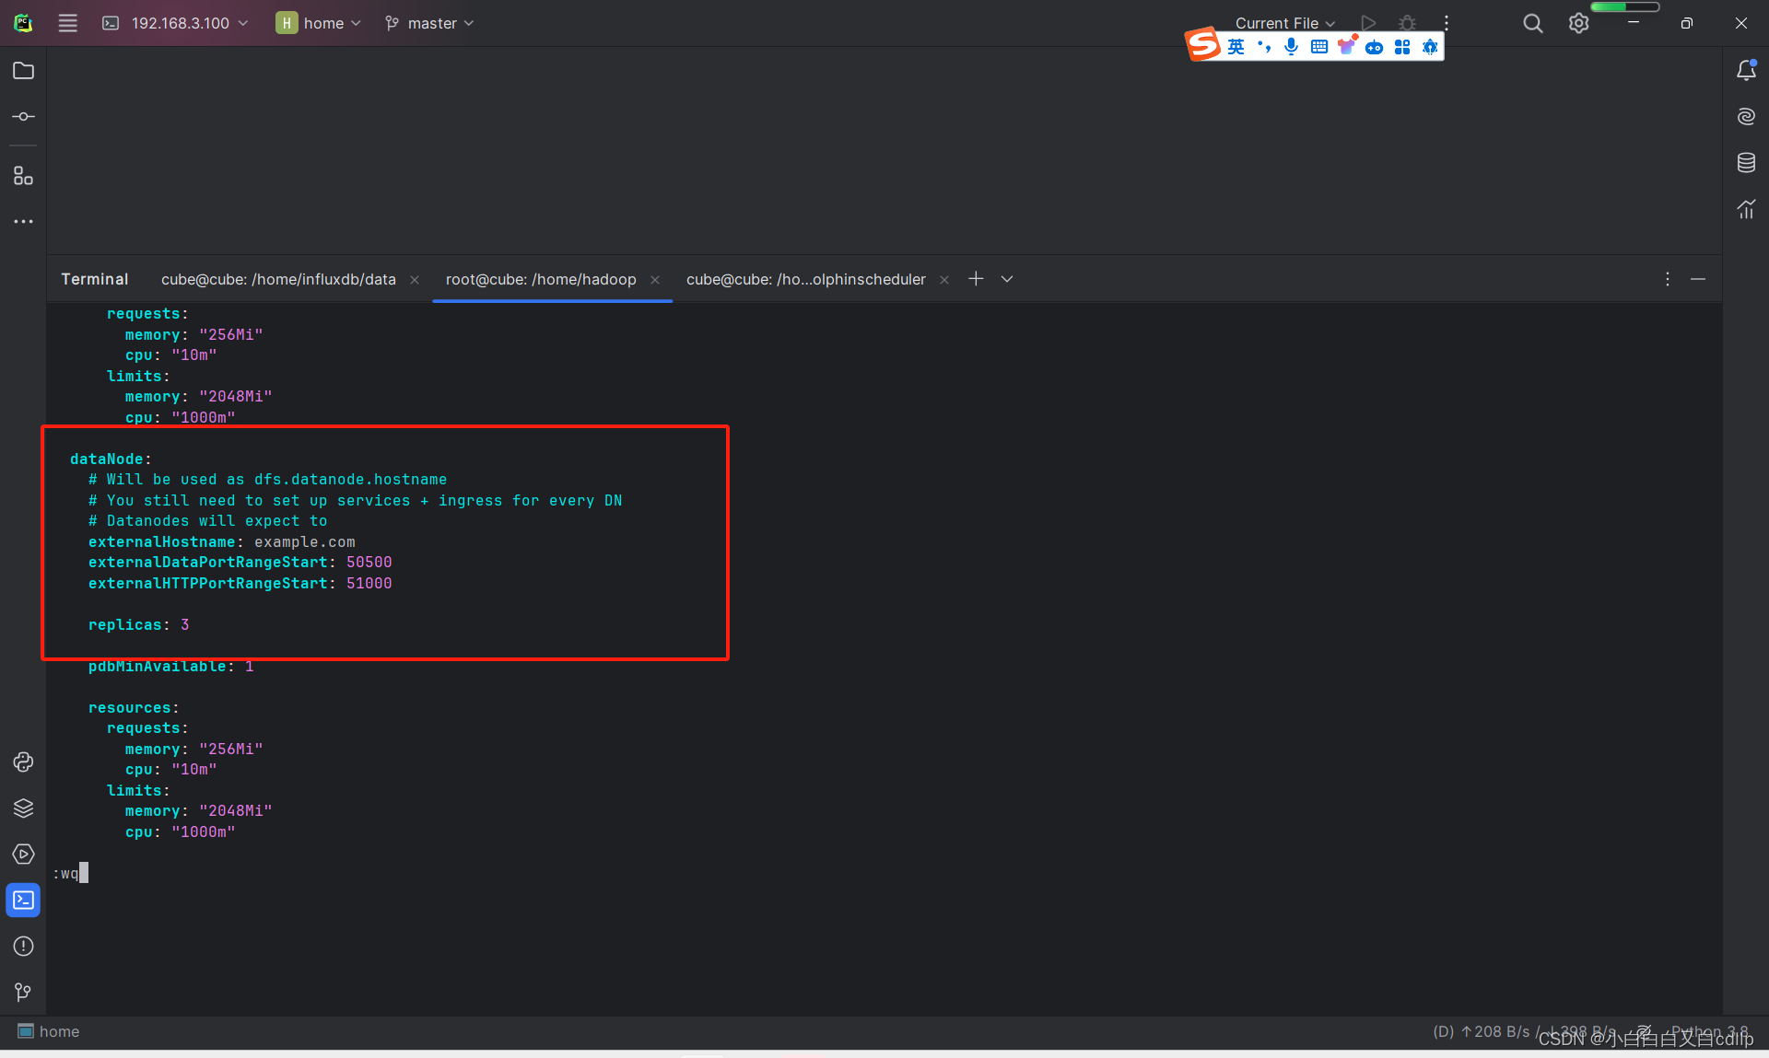Viewport: 1769px width, 1058px height.
Task: Switch to cube@cube dolphinscheduler tab
Action: [x=806, y=279]
